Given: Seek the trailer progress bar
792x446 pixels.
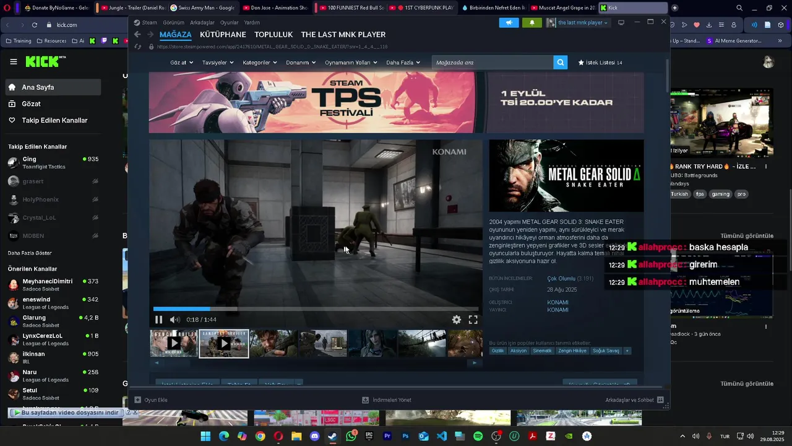Looking at the screenshot, I should click(x=316, y=308).
